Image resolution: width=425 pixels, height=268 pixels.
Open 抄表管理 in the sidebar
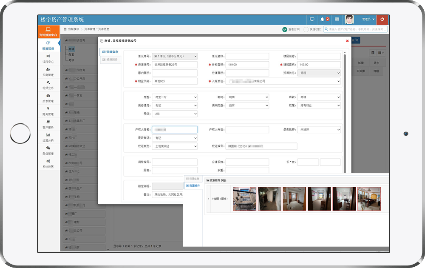pyautogui.click(x=48, y=98)
